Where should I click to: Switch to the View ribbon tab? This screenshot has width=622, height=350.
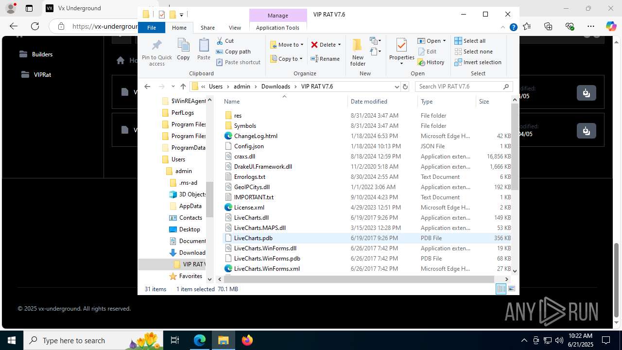[x=235, y=28]
